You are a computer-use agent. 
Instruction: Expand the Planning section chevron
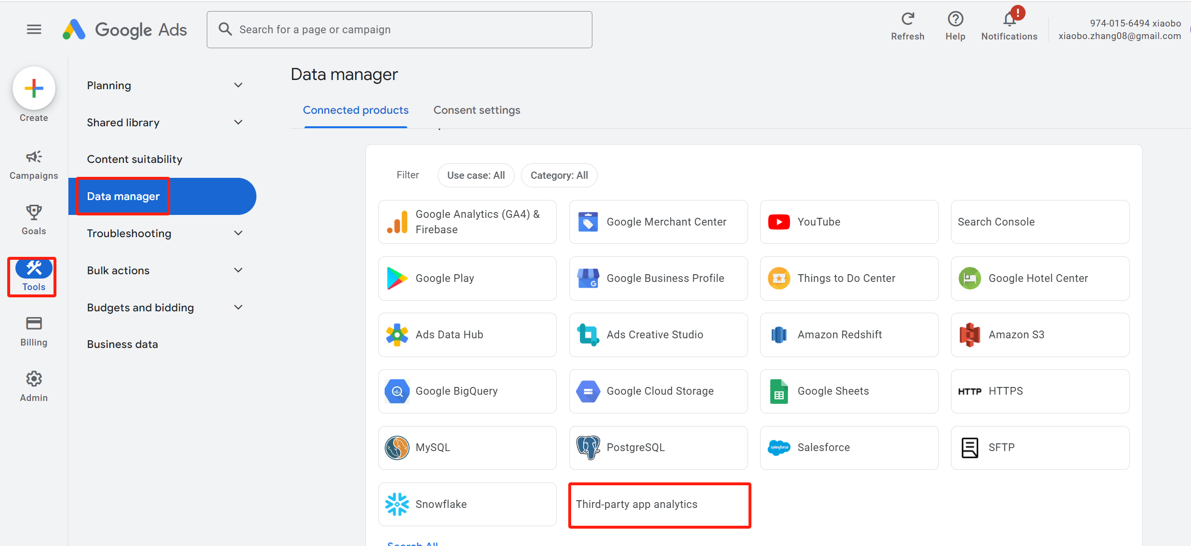coord(238,85)
